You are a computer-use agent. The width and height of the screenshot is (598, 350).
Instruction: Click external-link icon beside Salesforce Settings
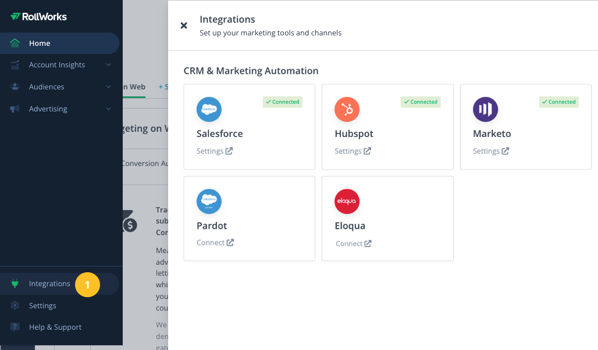point(229,151)
